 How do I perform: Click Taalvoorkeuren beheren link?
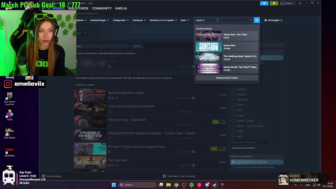click(243, 148)
